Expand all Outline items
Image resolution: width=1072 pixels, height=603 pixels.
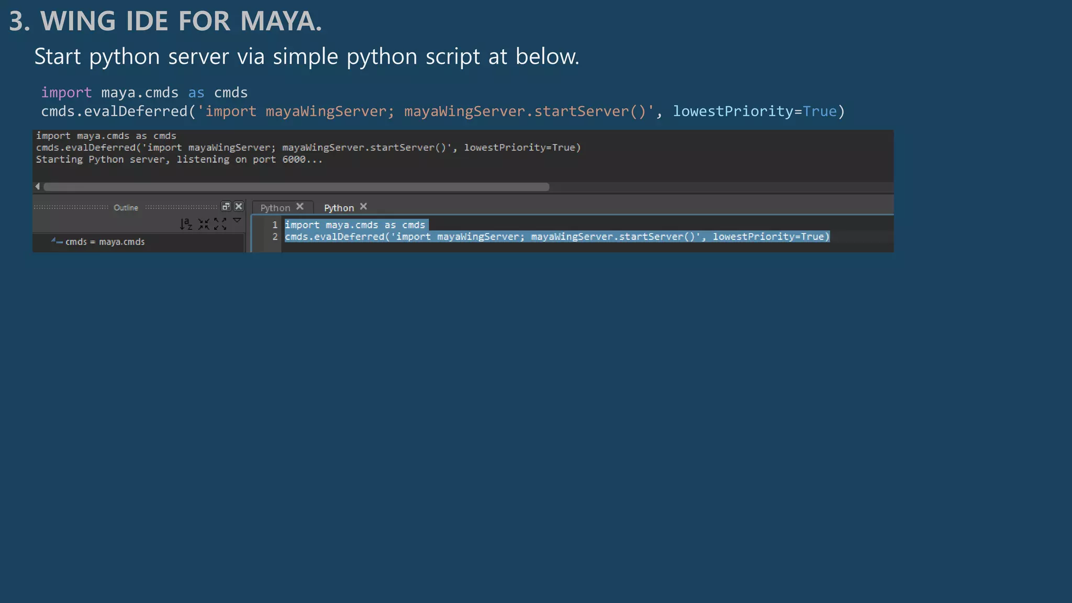click(x=220, y=224)
